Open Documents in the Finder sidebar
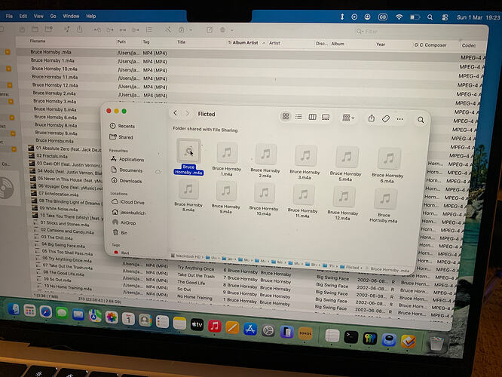The image size is (502, 377). (x=127, y=170)
